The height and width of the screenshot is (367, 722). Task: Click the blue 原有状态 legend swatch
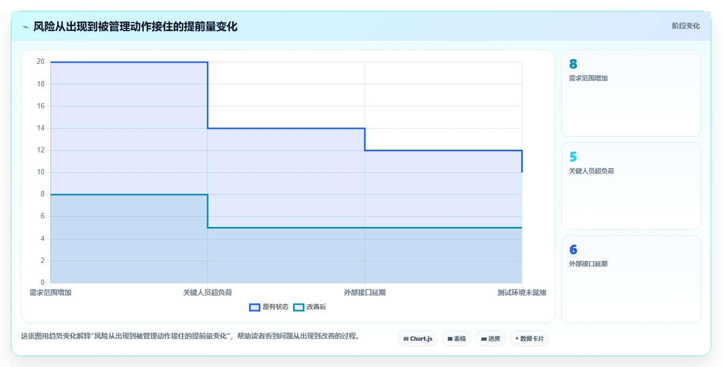254,307
